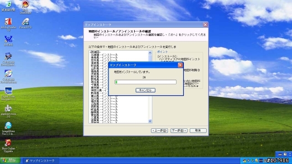
Task: Open Digital Photo Navigator 1.5 shortcut
Action: point(8,94)
